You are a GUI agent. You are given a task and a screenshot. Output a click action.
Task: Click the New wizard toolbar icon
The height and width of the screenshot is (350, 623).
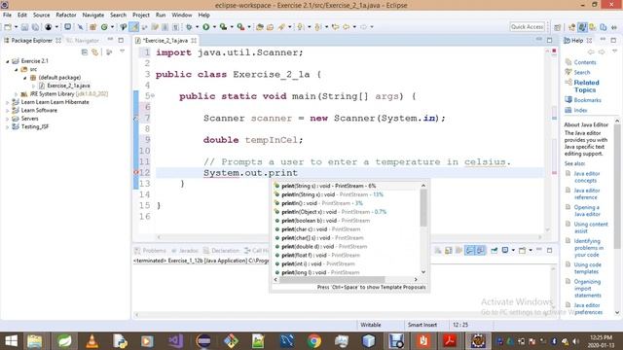pos(8,27)
